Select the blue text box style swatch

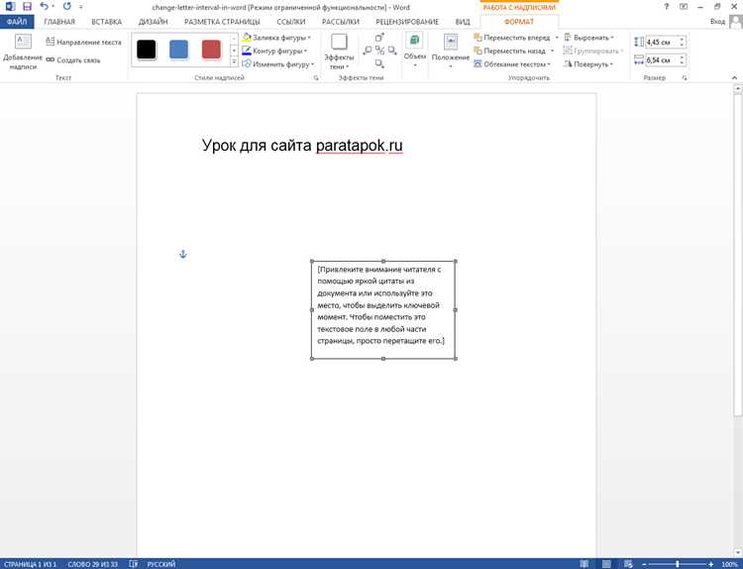tap(178, 50)
